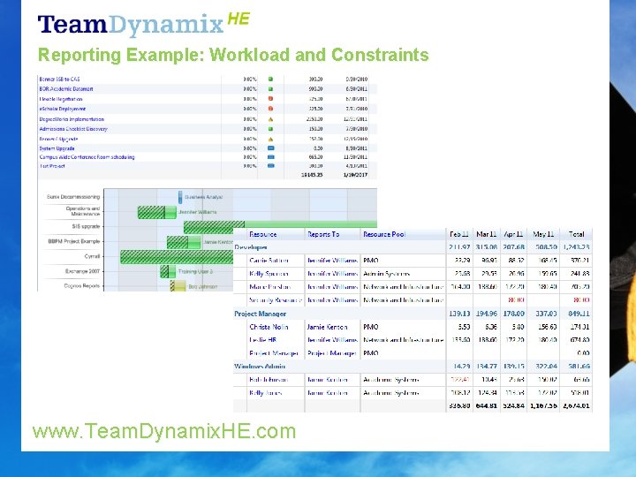
Task: Click the yellow Cognos Reports Gantt bar
Action: [x=178, y=286]
